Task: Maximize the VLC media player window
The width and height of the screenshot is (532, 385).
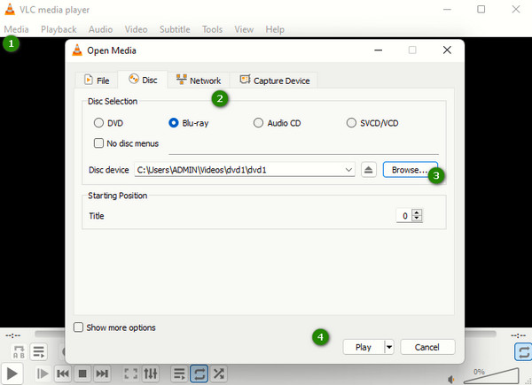Action: (x=481, y=9)
